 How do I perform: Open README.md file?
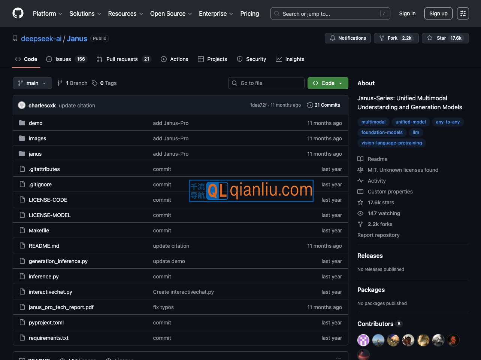(44, 246)
